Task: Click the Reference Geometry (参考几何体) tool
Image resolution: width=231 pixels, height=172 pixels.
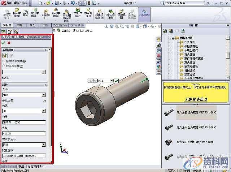Action: 88,13
